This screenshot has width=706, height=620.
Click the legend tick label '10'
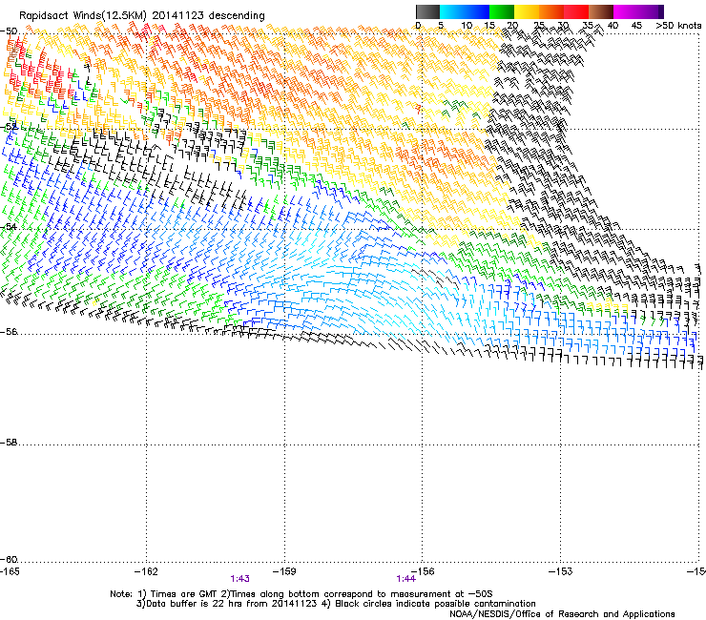point(467,26)
